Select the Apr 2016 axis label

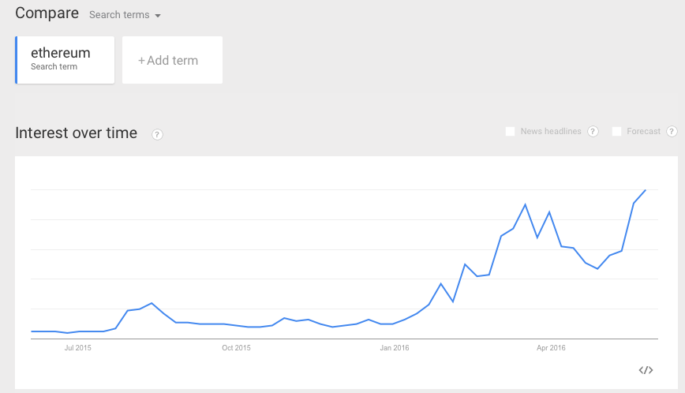551,347
